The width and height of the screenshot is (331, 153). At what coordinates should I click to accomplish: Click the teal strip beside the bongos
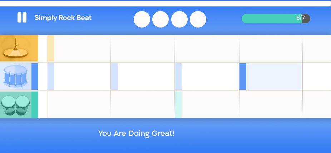[x=35, y=105]
